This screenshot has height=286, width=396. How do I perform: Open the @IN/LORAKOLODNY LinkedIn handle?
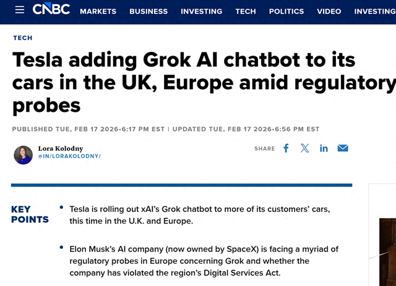(x=69, y=156)
